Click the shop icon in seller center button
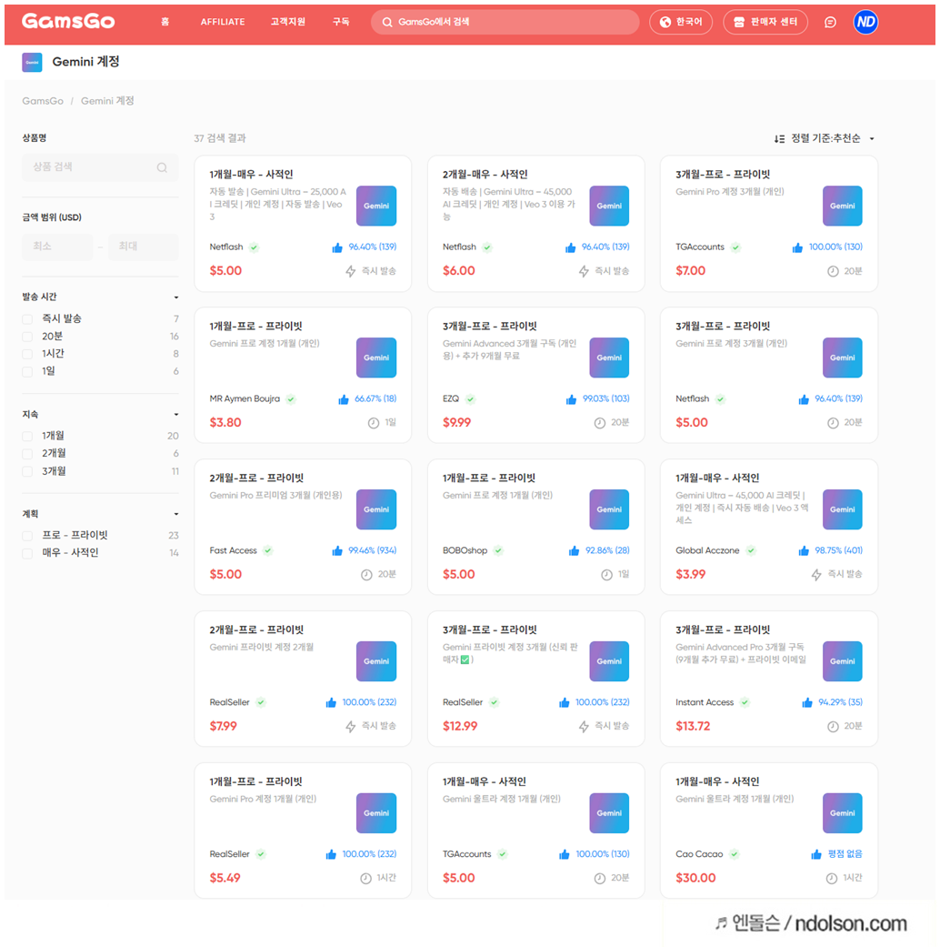This screenshot has width=940, height=947. pyautogui.click(x=739, y=22)
